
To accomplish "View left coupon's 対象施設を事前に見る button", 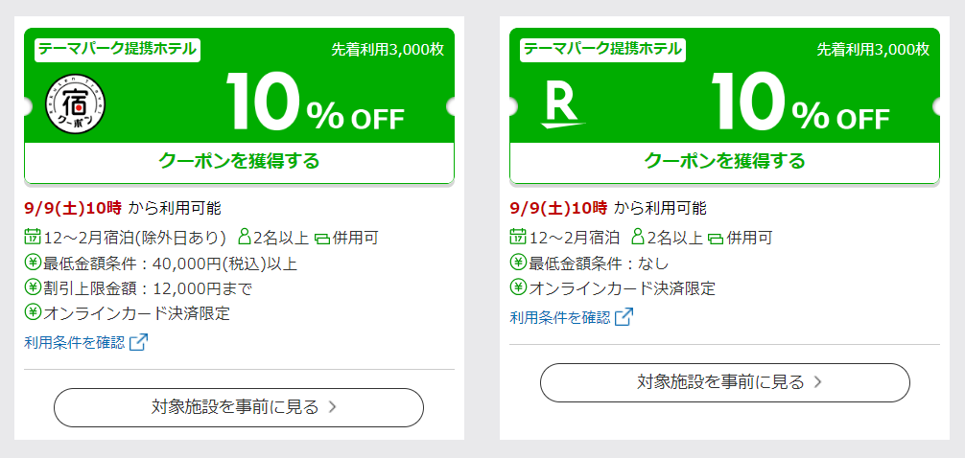I will (x=239, y=407).
